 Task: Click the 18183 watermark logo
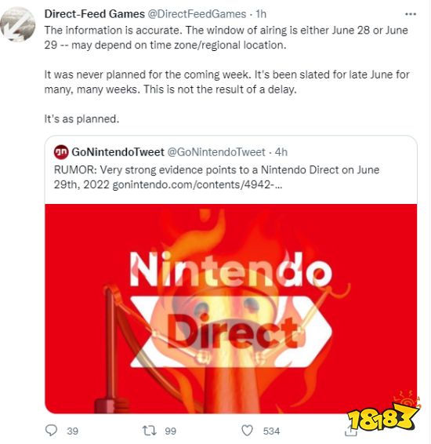coord(383,415)
